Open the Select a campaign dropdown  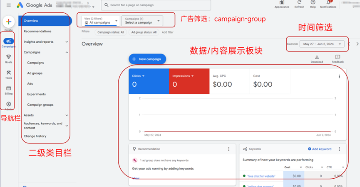tap(142, 21)
